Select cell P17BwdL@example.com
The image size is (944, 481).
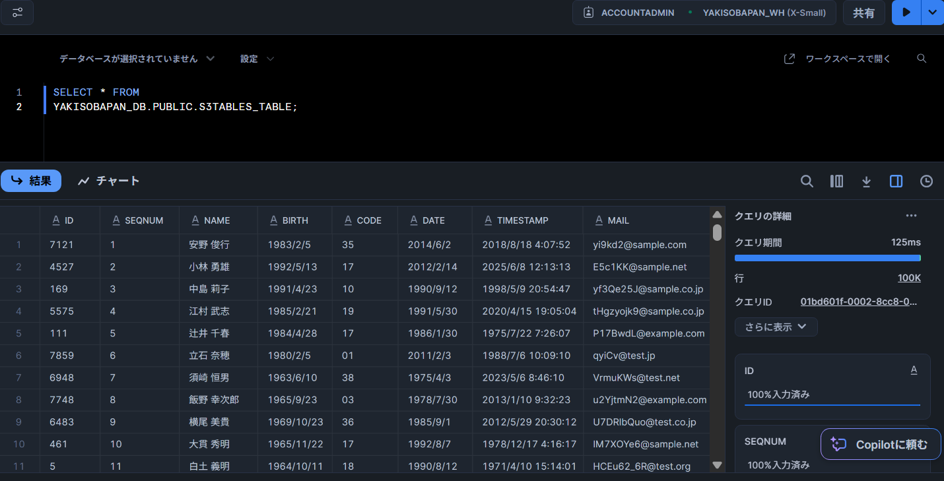coord(647,333)
